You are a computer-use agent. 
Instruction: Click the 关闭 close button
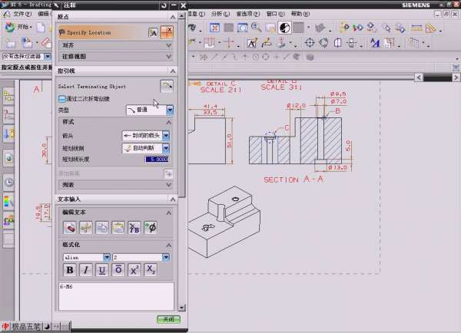point(167,318)
